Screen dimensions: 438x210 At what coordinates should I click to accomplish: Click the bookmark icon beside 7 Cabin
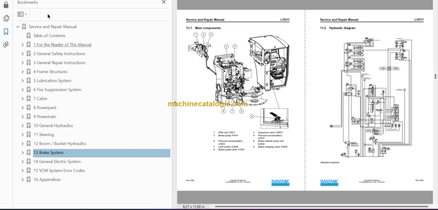coord(29,99)
